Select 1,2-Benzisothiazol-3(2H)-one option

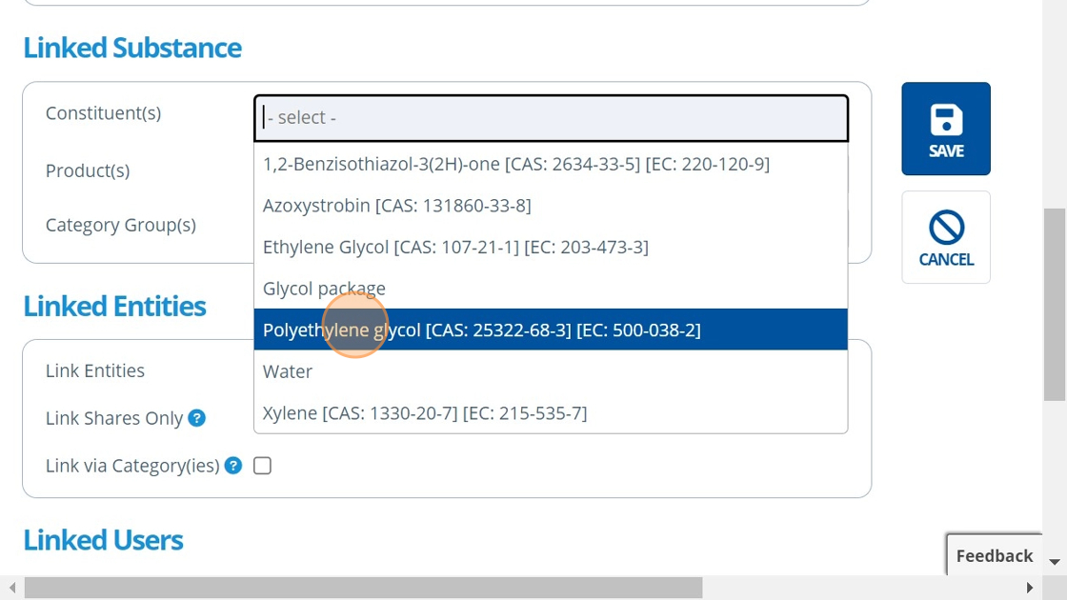coord(515,164)
